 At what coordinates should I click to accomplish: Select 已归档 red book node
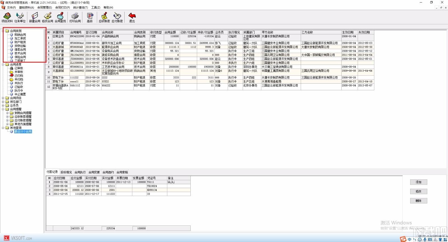tap(19, 75)
